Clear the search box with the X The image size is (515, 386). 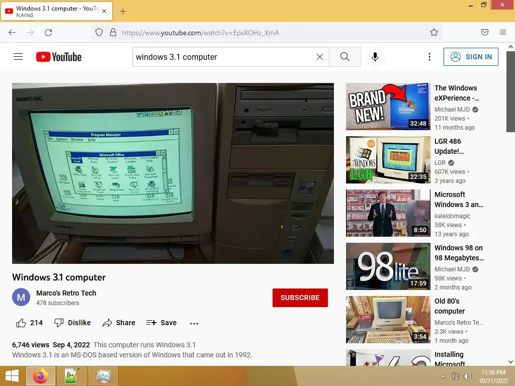tap(319, 57)
